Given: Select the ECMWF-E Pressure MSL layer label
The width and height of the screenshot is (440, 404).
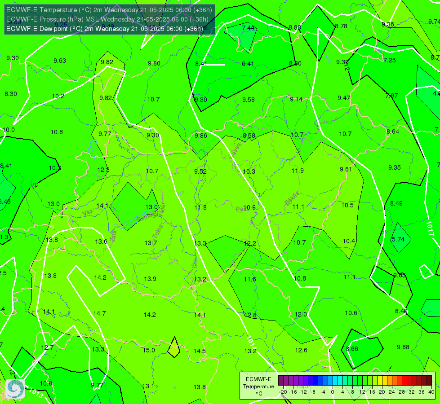Looking at the screenshot, I should click(x=107, y=19).
